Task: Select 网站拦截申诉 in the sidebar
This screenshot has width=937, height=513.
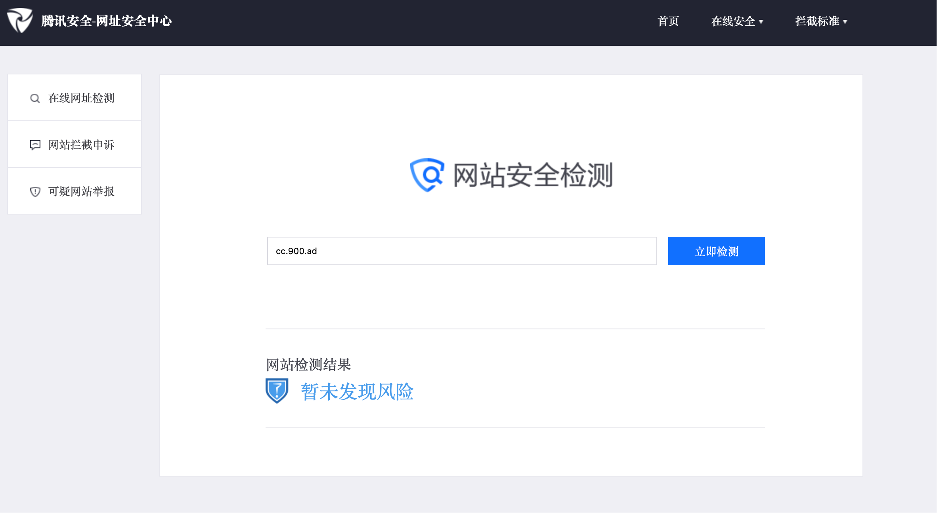Action: [81, 145]
